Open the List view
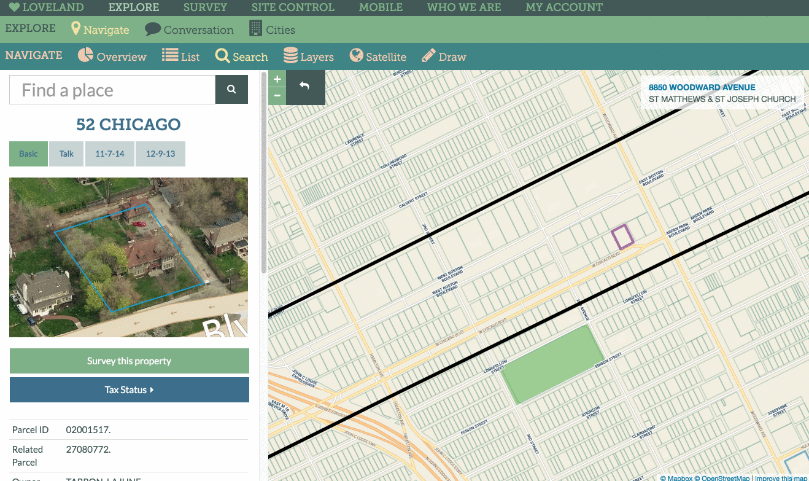The height and width of the screenshot is (481, 809). click(x=181, y=57)
